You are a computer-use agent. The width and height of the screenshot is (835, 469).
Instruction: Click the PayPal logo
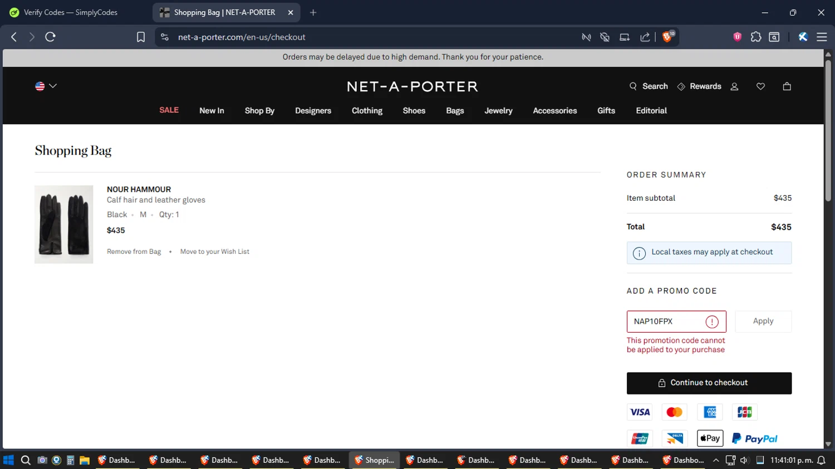click(x=755, y=438)
